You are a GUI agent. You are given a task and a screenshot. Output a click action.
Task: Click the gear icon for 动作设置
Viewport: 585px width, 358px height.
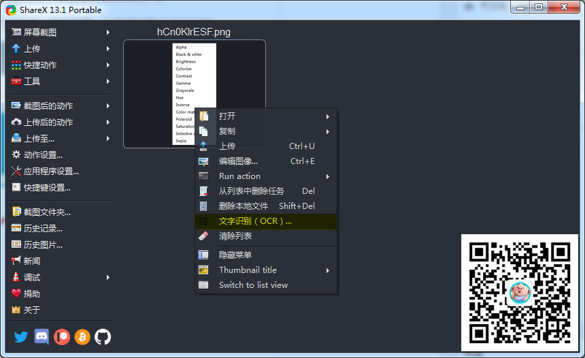point(16,154)
